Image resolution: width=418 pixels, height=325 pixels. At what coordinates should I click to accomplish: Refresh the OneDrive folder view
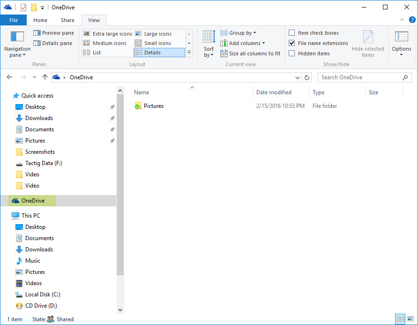pos(307,77)
